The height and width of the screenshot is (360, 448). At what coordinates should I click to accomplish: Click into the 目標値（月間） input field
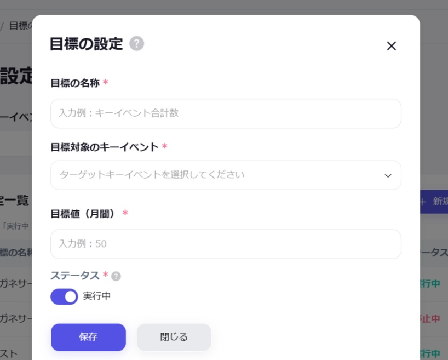pos(226,244)
